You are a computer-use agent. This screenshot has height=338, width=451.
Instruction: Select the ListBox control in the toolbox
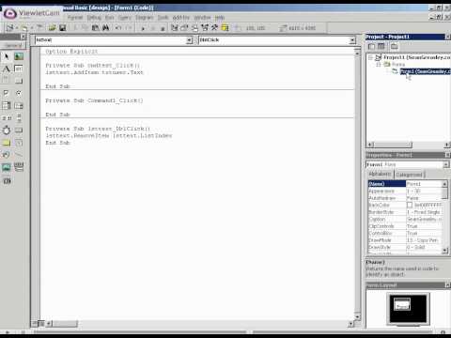click(x=19, y=105)
